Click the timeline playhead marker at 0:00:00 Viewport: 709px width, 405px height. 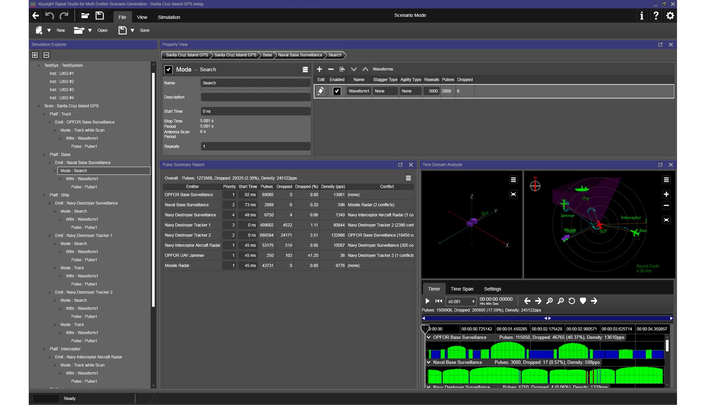click(x=425, y=328)
